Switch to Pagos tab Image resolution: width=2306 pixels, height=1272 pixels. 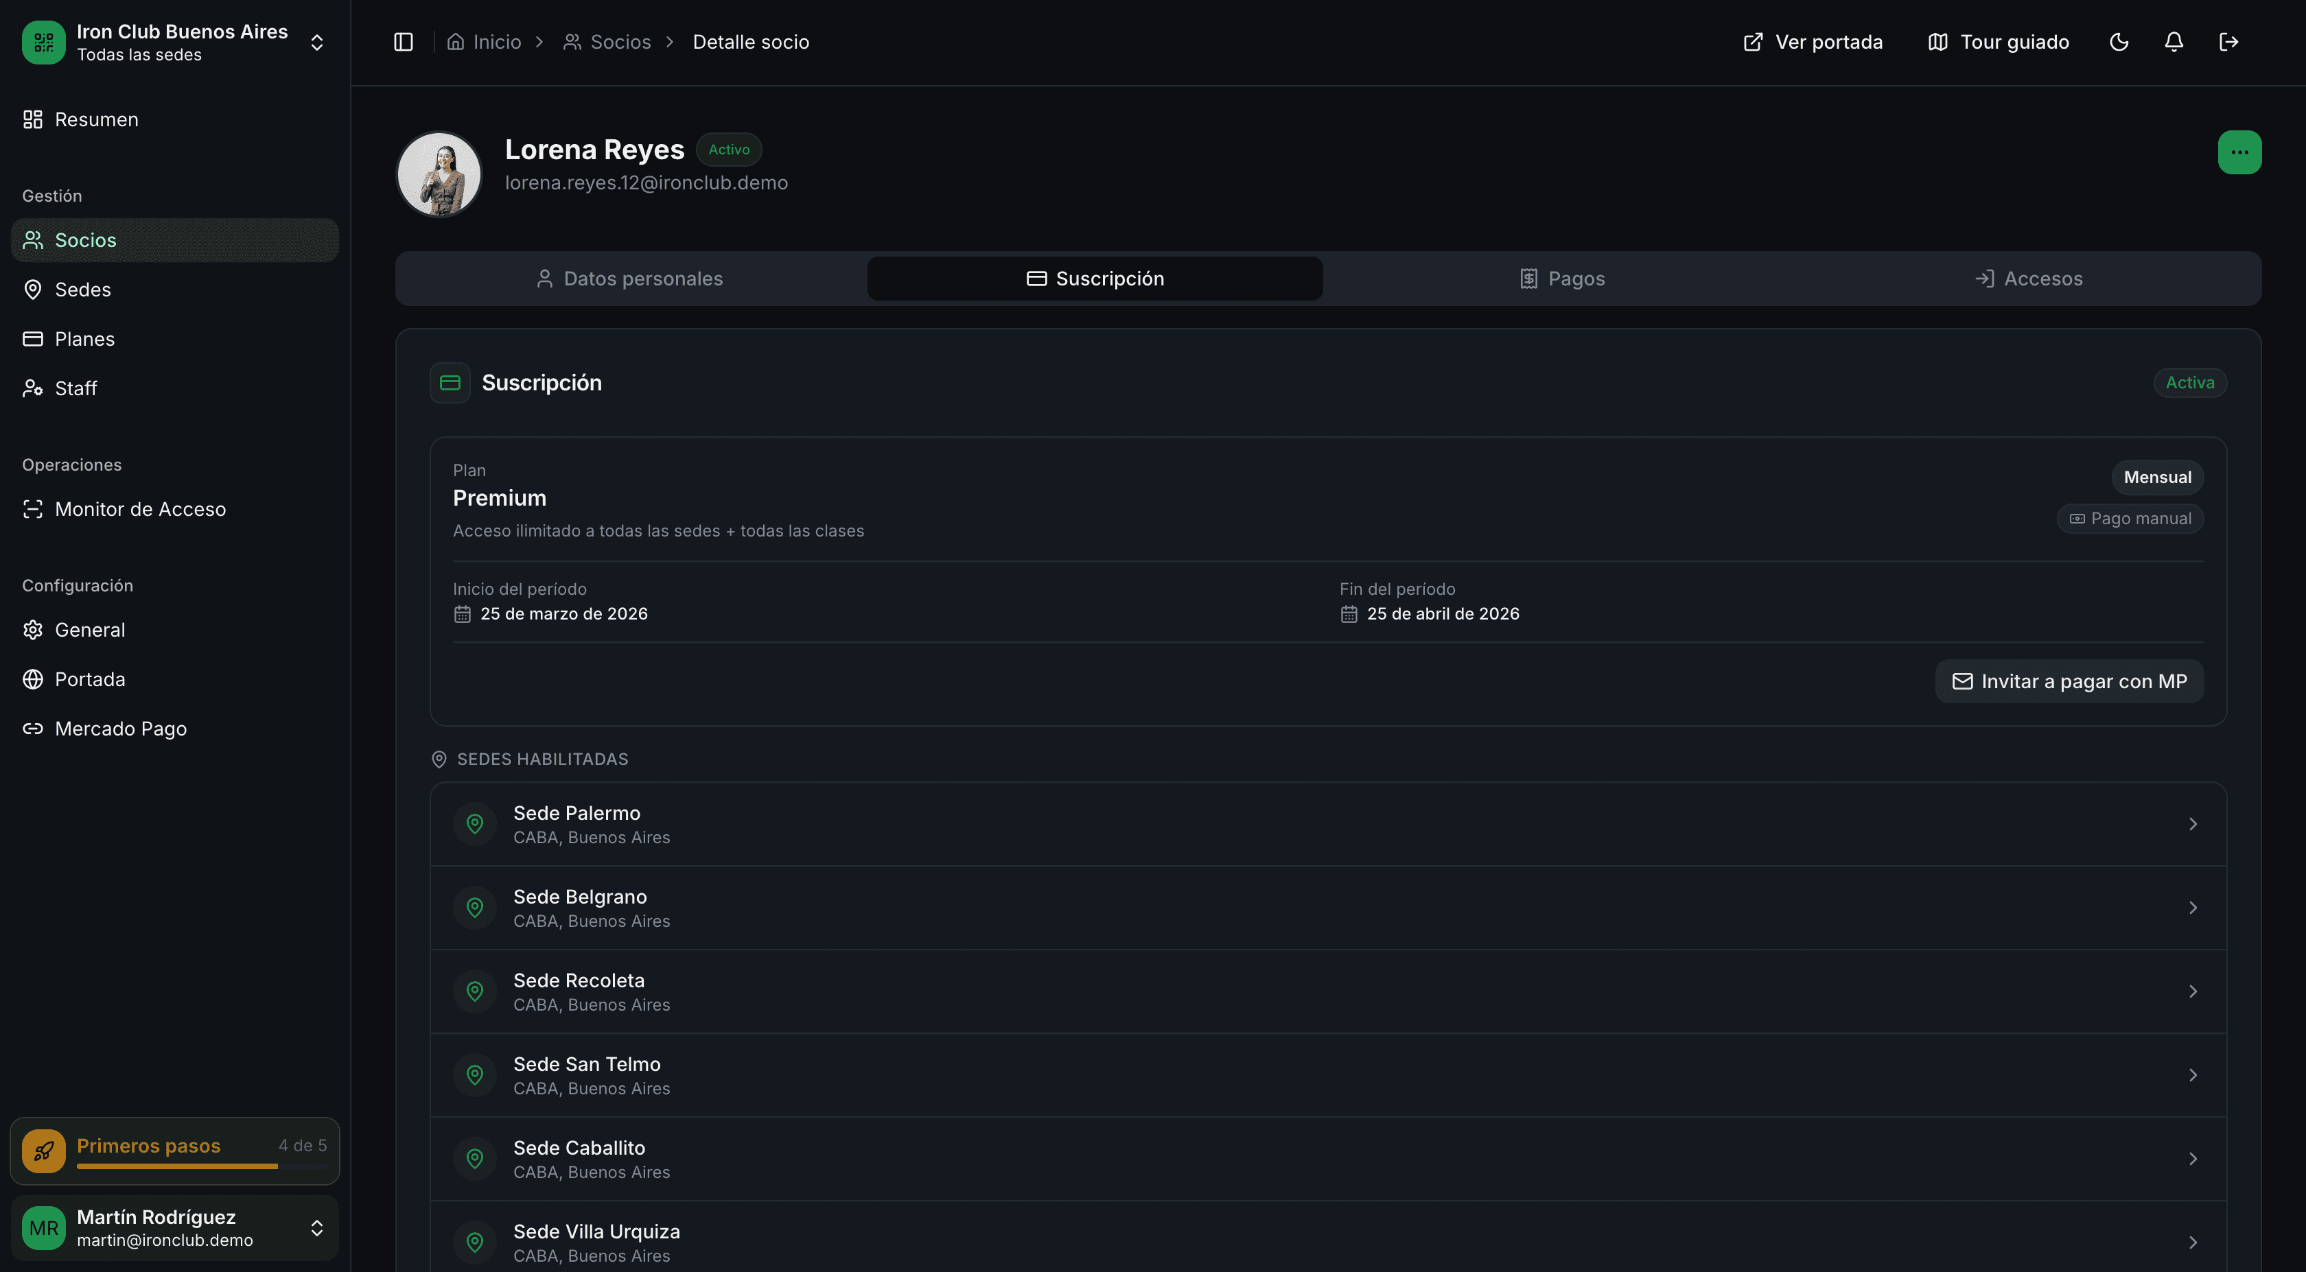[x=1561, y=279]
